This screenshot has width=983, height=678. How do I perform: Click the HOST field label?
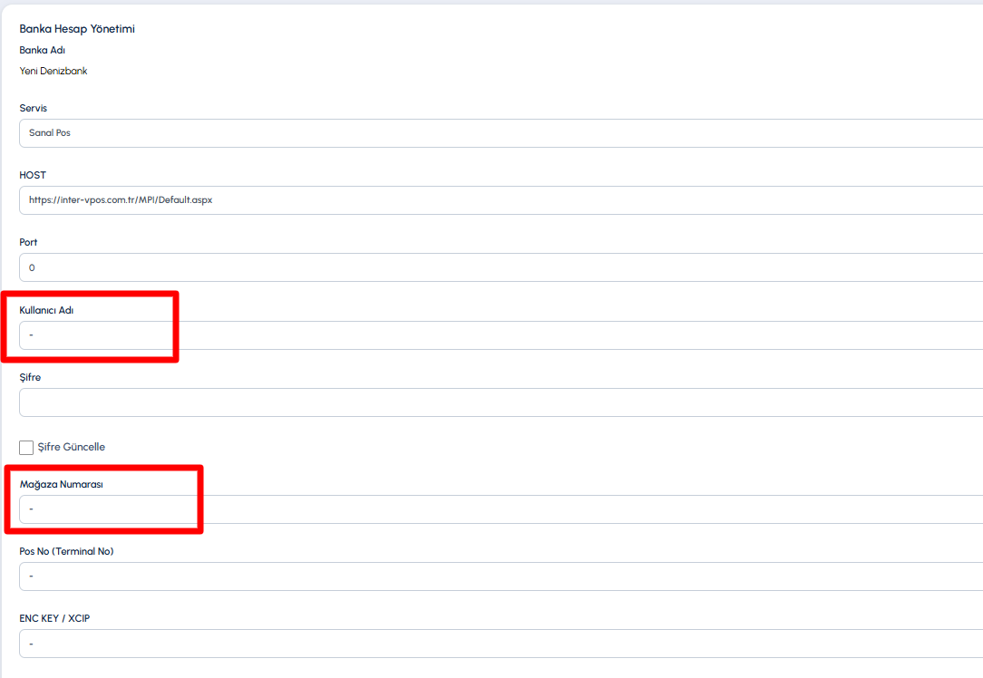(x=33, y=175)
